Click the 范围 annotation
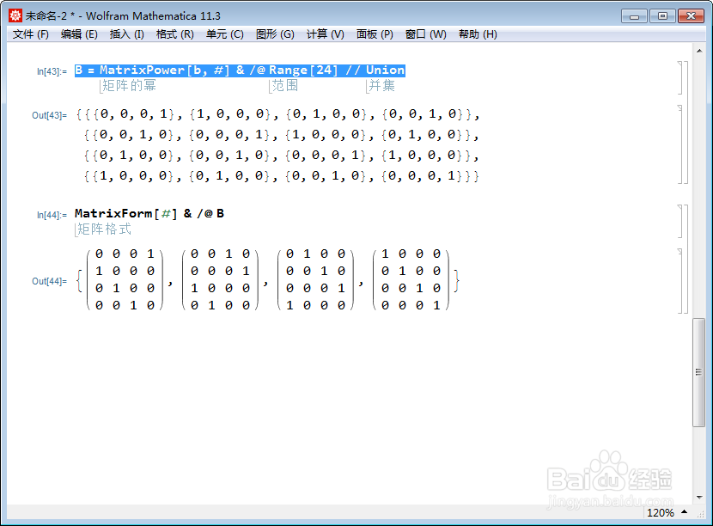 285,86
